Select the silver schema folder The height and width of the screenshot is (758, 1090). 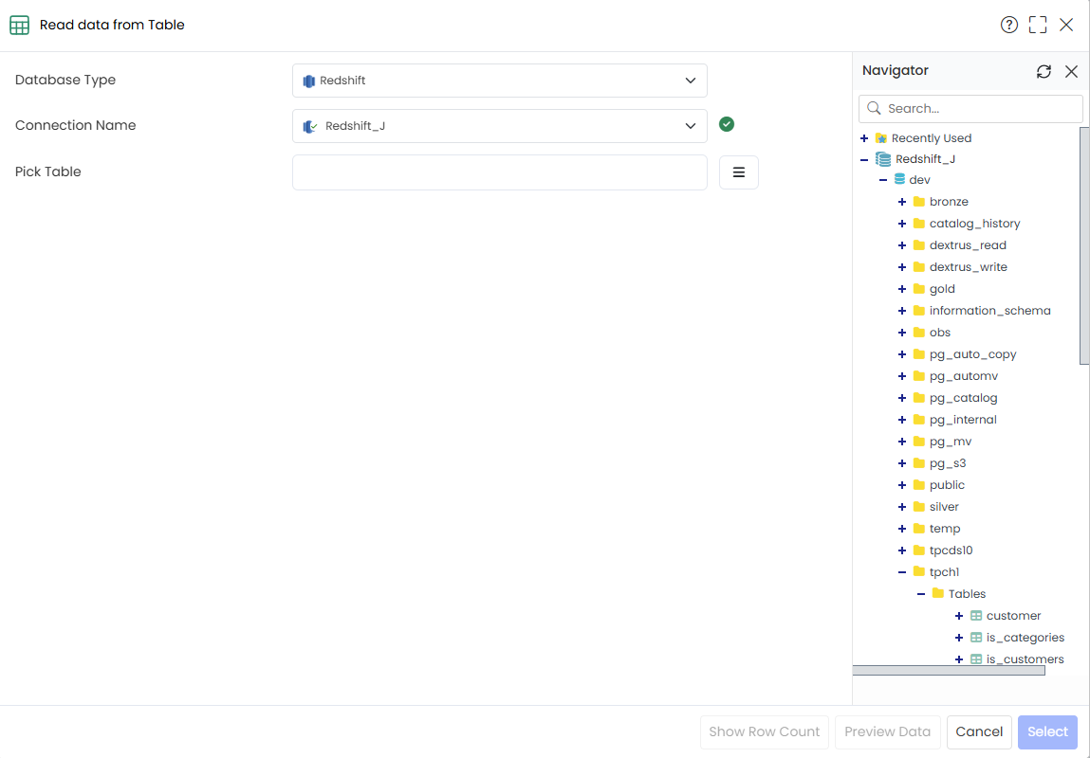(943, 507)
